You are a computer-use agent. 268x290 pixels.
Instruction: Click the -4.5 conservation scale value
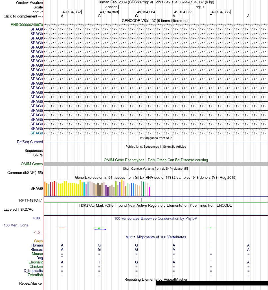coord(37,232)
